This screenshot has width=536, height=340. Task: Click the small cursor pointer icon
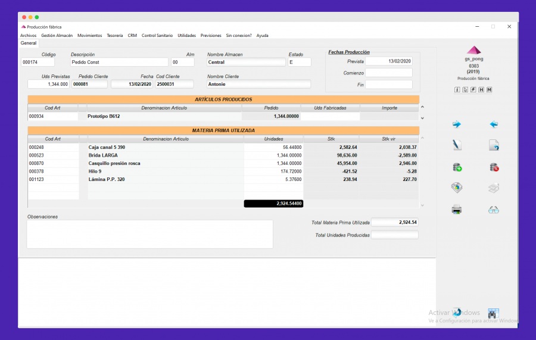[465, 89]
